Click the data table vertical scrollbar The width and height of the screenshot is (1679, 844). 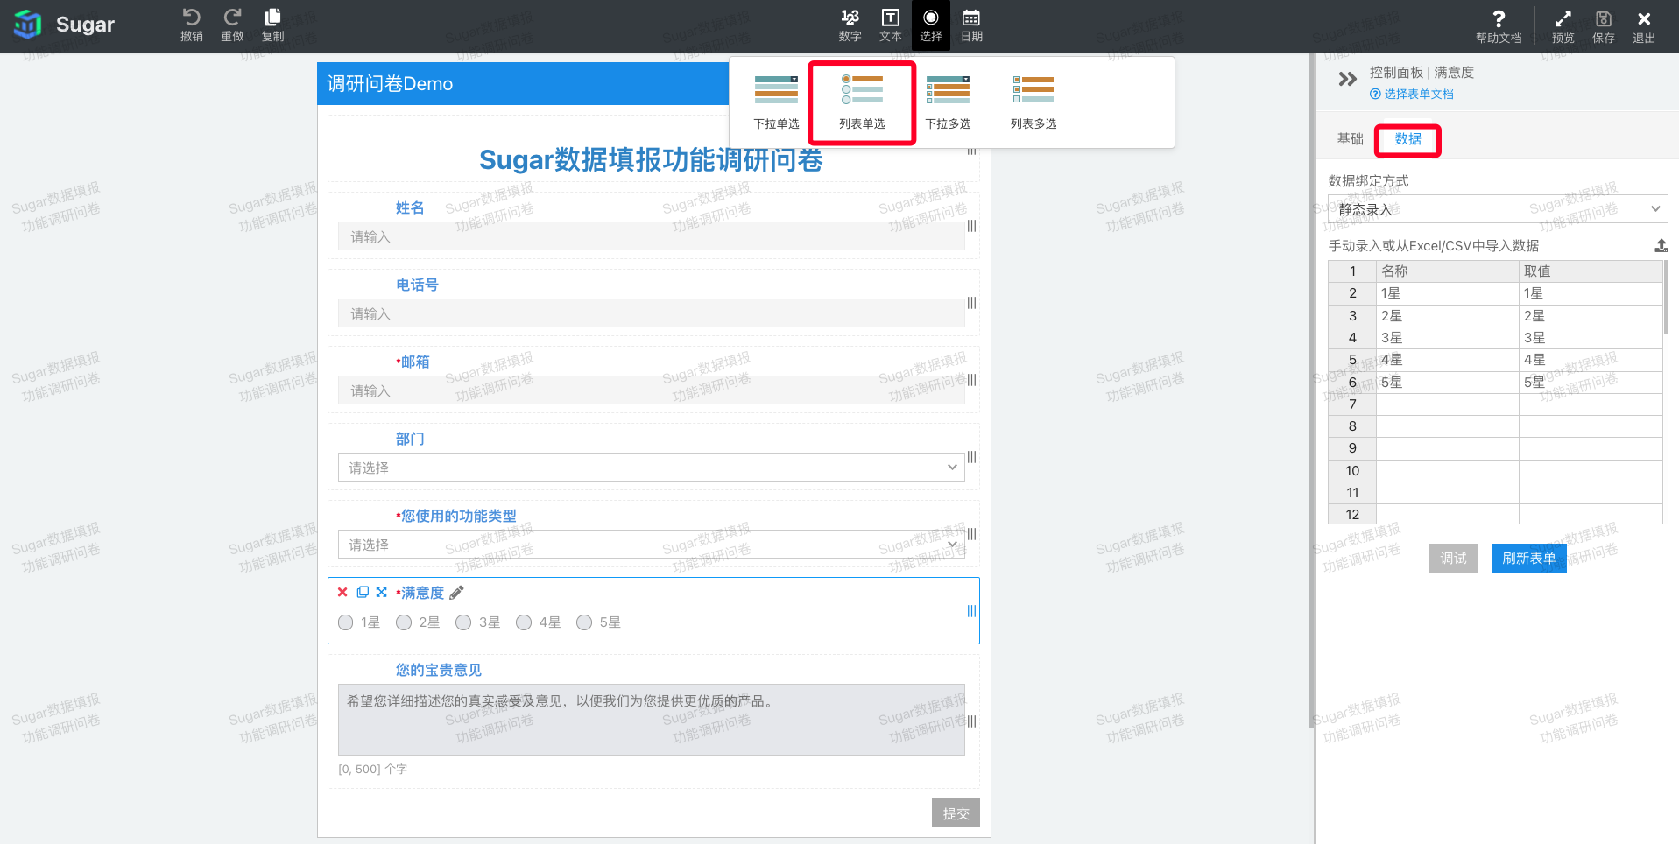point(1666,298)
